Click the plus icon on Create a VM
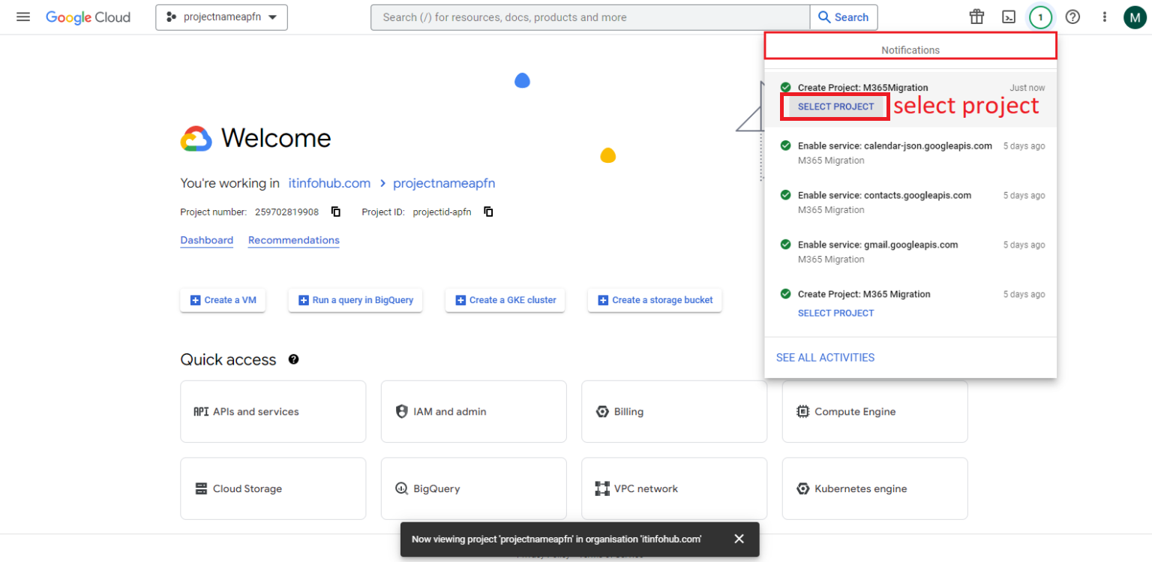The height and width of the screenshot is (562, 1152). 196,300
